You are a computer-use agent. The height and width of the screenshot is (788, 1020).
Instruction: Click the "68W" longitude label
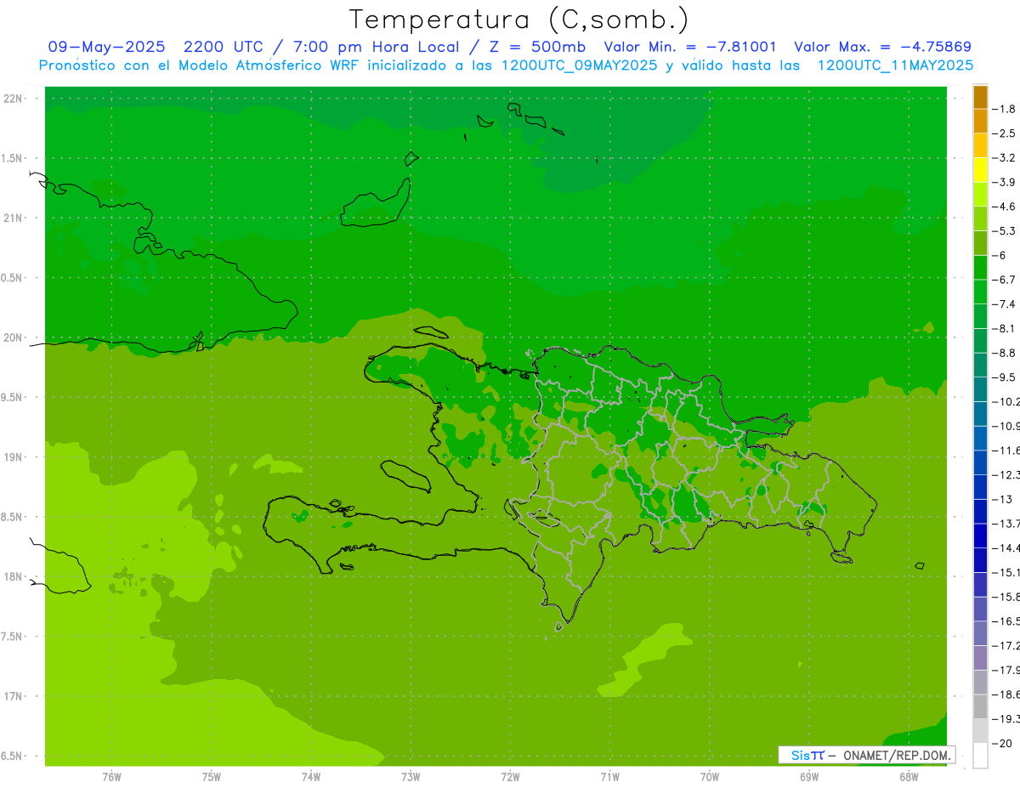(x=909, y=776)
